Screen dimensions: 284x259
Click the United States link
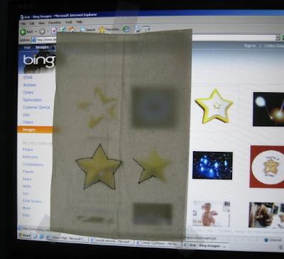pyautogui.click(x=274, y=46)
